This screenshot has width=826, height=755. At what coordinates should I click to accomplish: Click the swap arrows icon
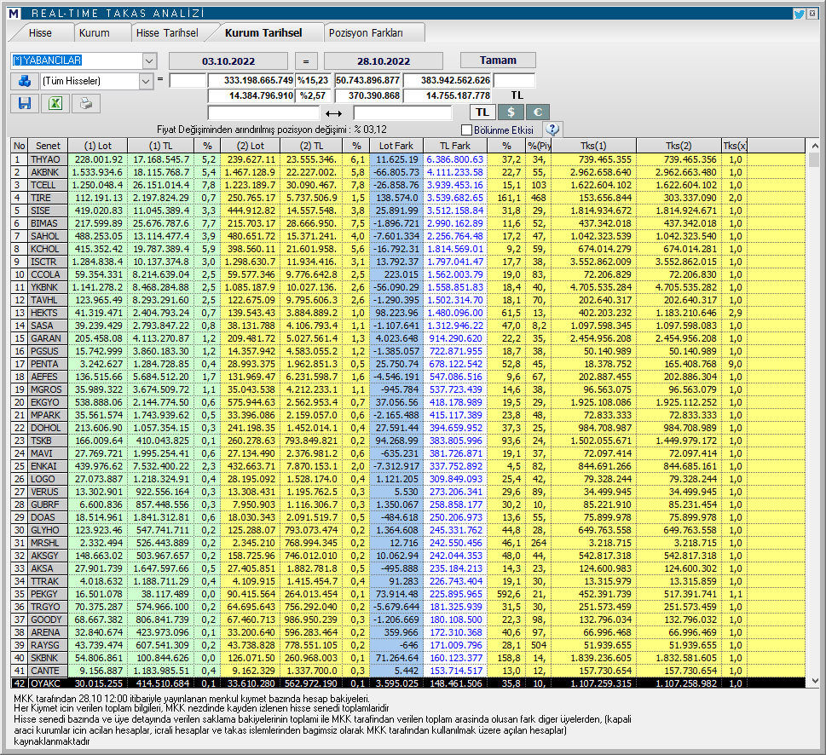pyautogui.click(x=333, y=113)
